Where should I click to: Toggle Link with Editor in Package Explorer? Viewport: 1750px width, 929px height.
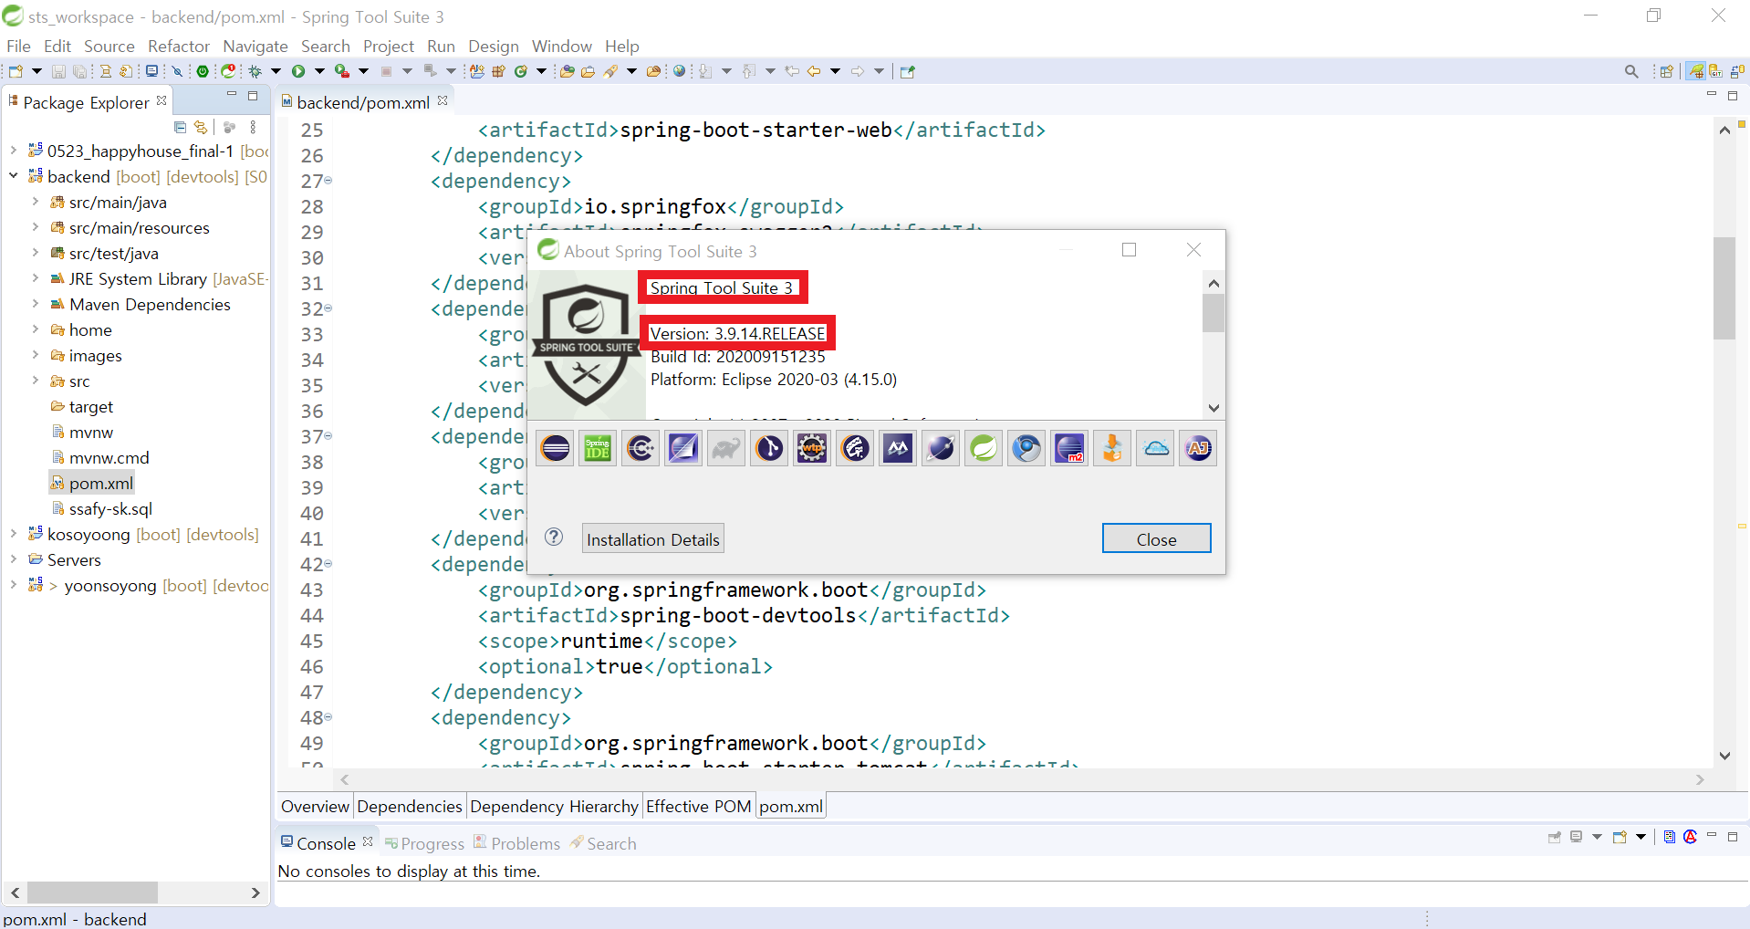pyautogui.click(x=201, y=128)
